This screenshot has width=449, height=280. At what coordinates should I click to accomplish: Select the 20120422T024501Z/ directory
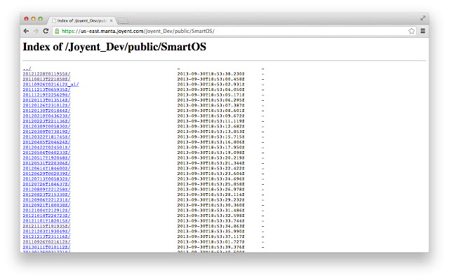47,148
